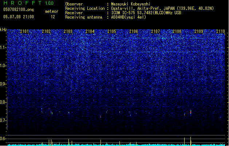Image resolution: width=229 pixels, height=146 pixels.
Task: Click the 2101 time marker
Action: pos(24,31)
